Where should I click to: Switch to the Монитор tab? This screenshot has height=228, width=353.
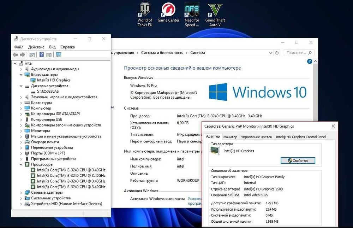click(x=230, y=137)
